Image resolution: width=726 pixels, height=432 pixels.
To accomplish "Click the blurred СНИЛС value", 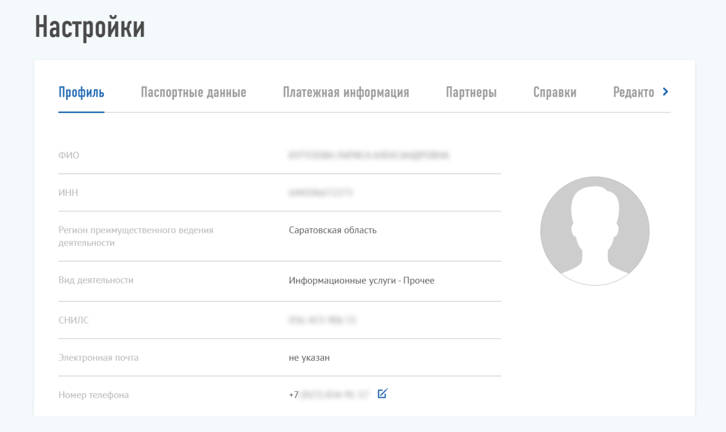I will [x=323, y=320].
